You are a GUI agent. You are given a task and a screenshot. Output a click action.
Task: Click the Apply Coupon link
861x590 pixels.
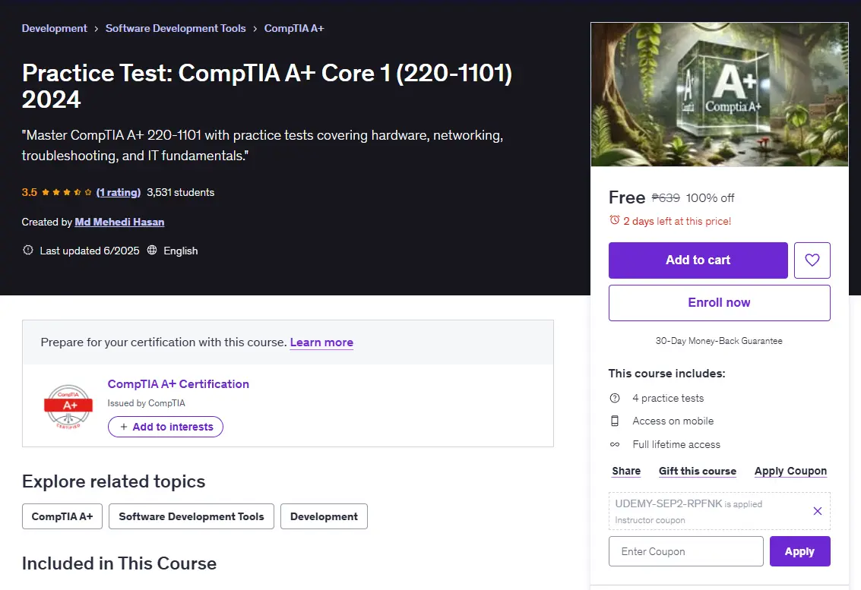(790, 471)
